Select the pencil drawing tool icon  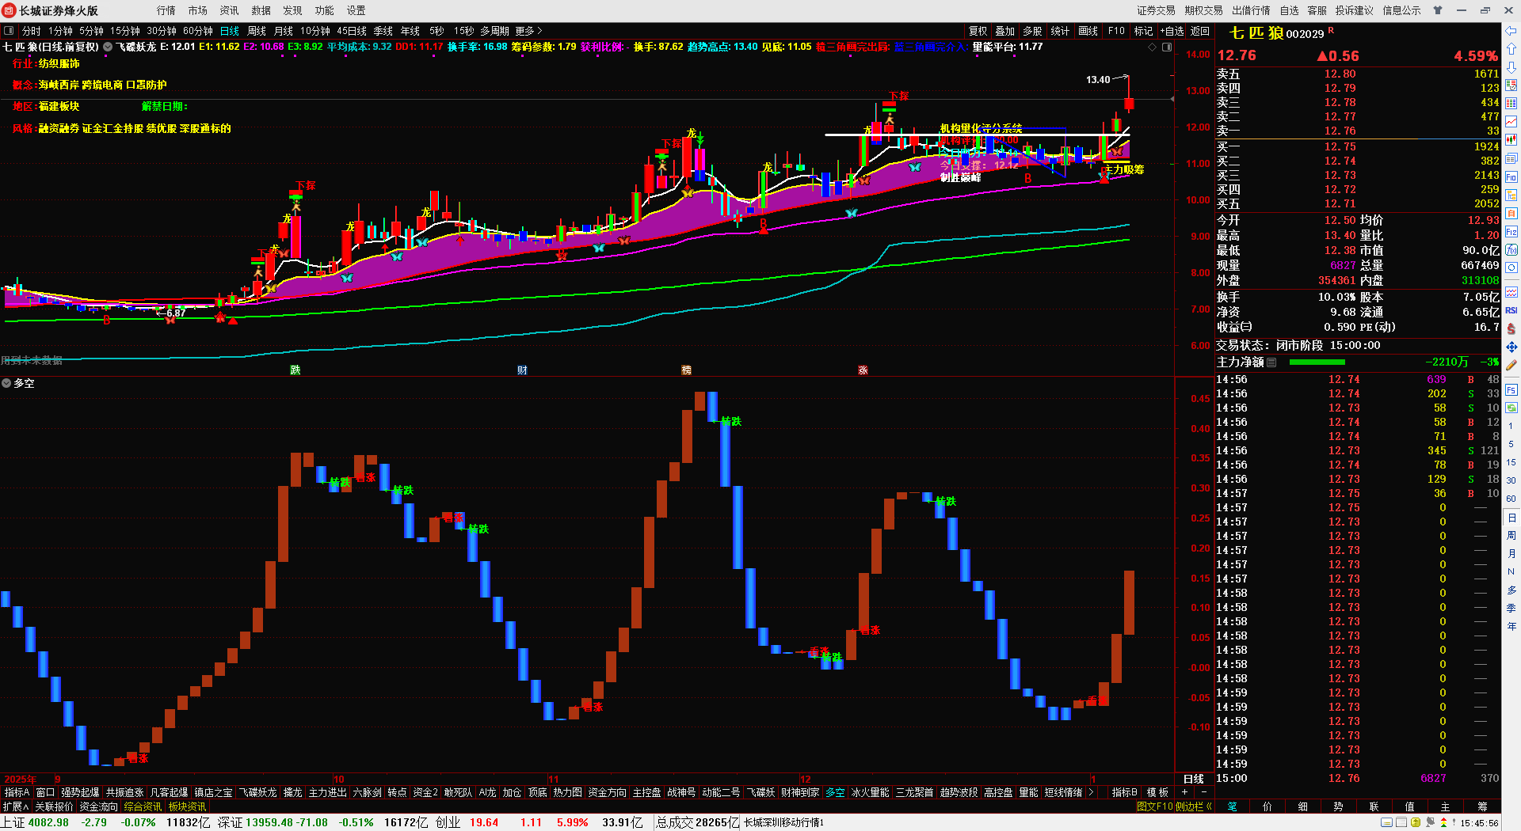(x=1511, y=365)
